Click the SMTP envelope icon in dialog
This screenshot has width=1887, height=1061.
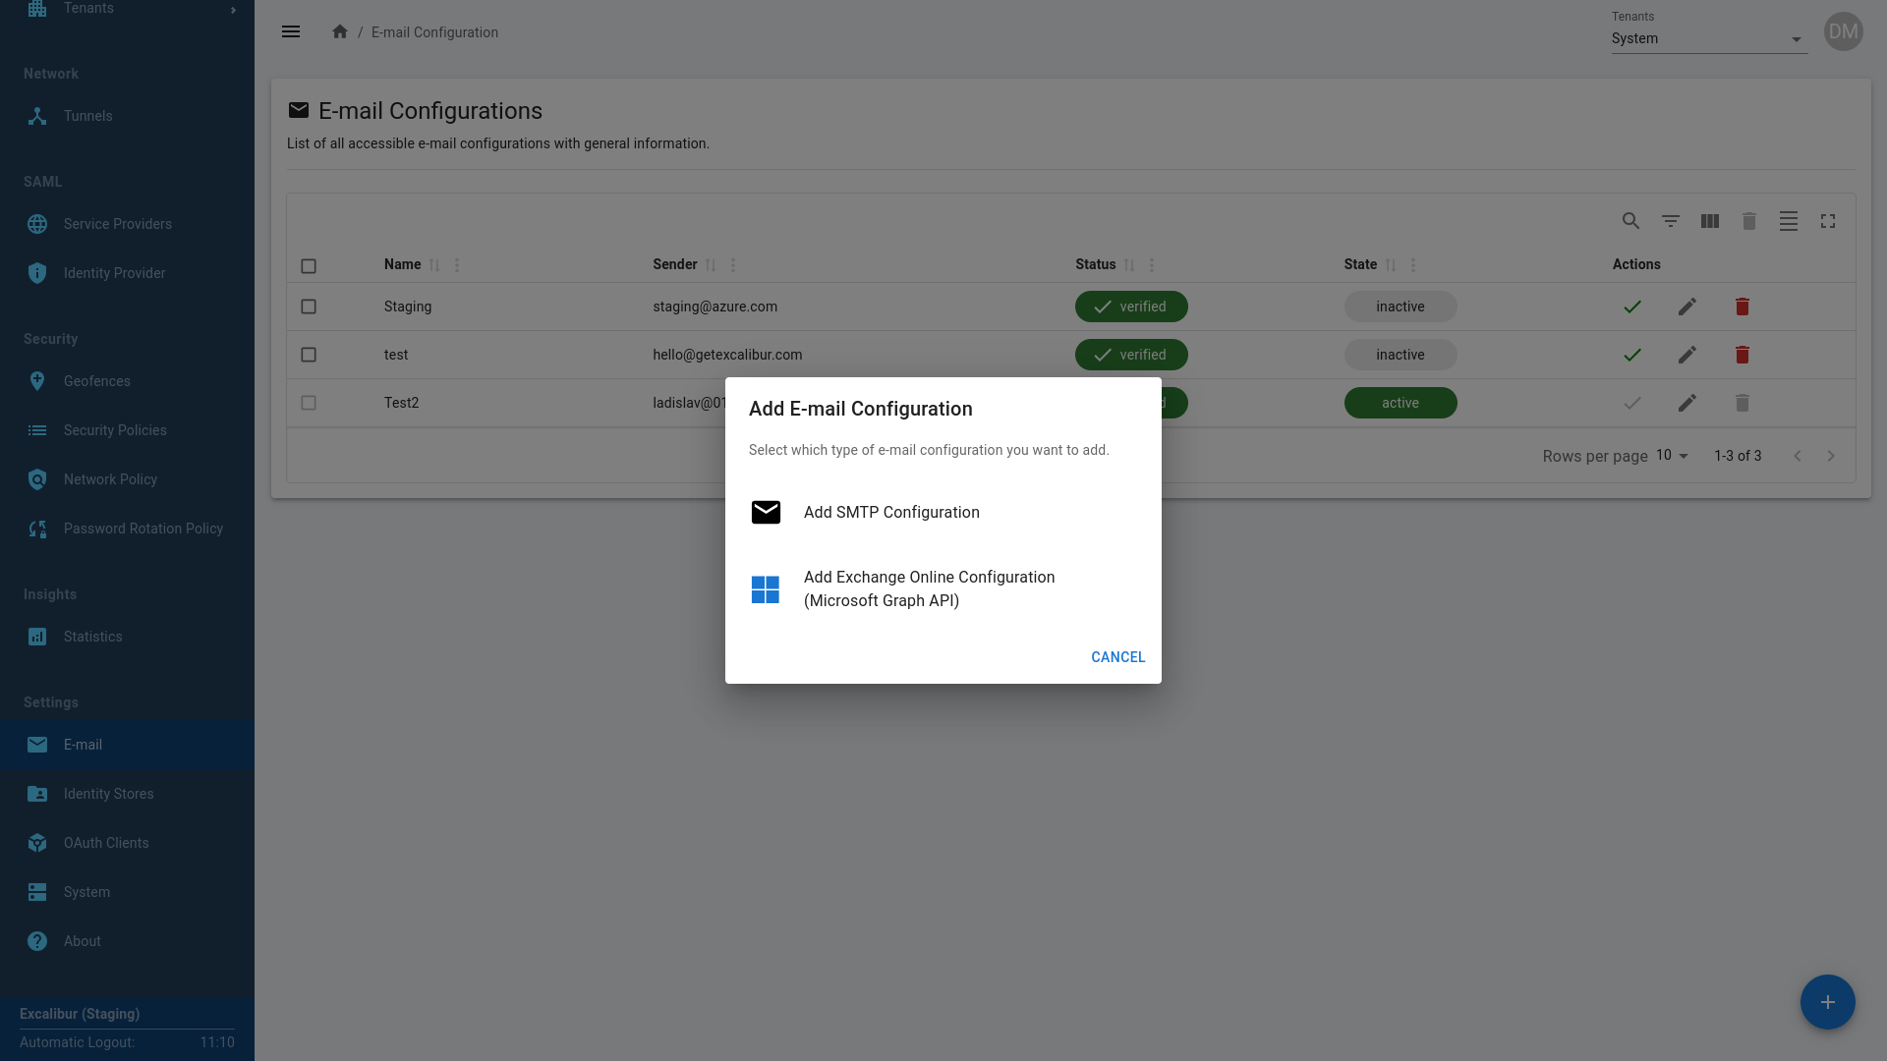[766, 512]
